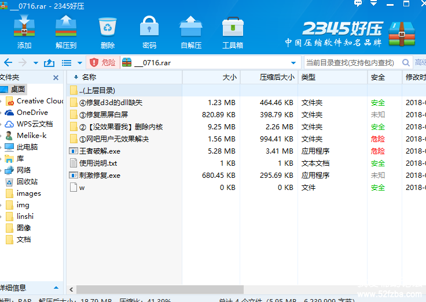Select folder ②【没效果看我】删除内核
426x302 pixels.
246,127
